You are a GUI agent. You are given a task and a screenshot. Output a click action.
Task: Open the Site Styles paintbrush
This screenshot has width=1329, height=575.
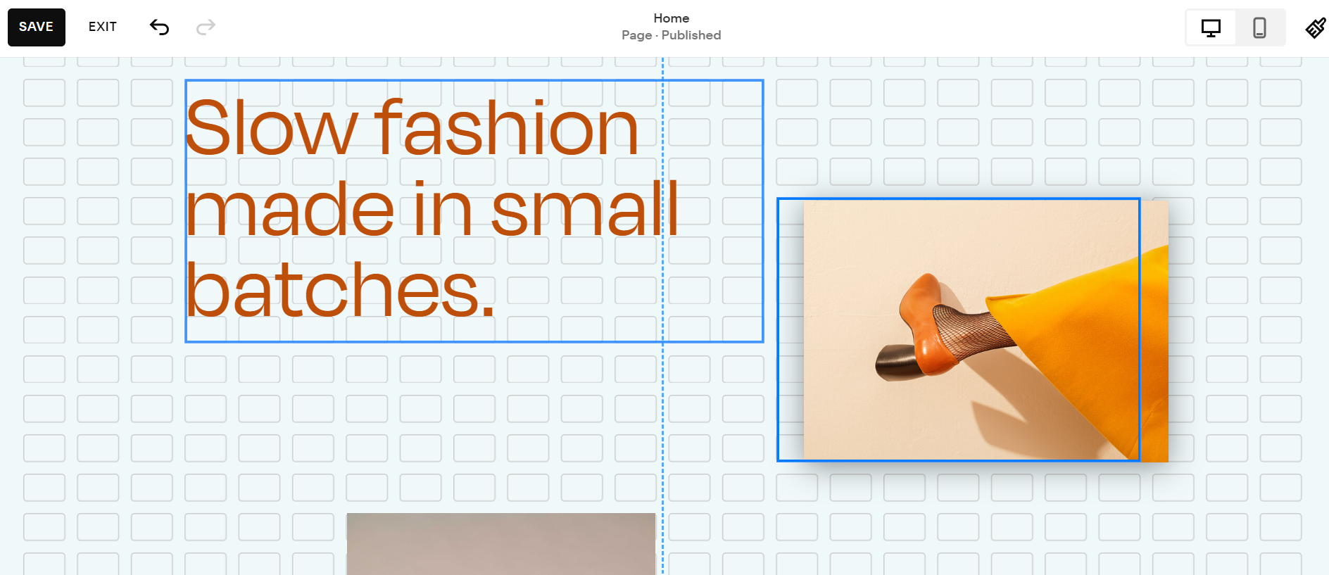pyautogui.click(x=1315, y=28)
